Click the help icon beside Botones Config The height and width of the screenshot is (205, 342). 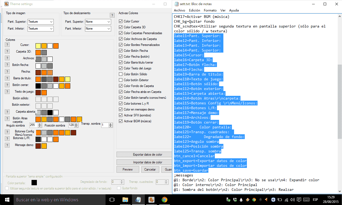click(7, 132)
